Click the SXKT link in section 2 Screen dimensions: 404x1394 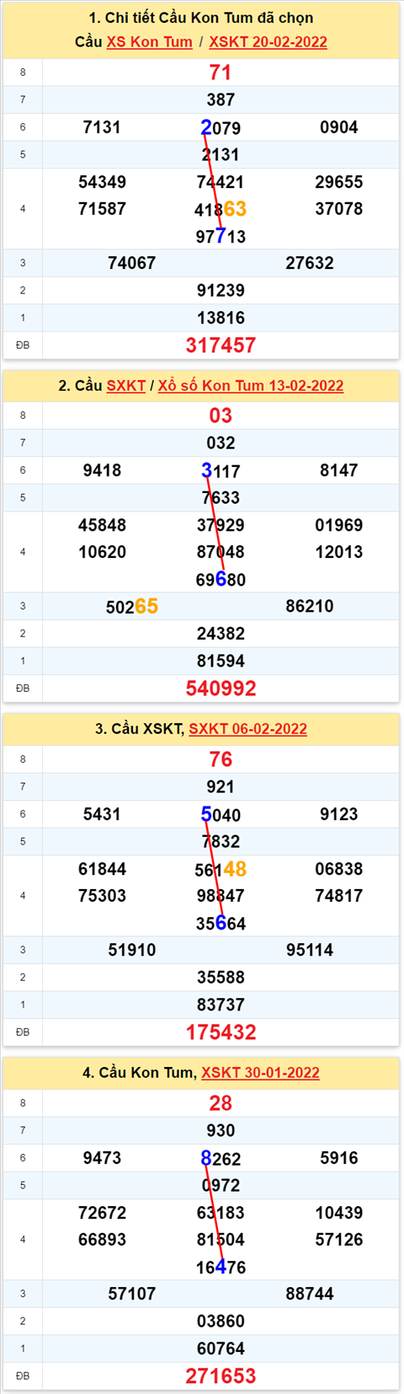(126, 385)
